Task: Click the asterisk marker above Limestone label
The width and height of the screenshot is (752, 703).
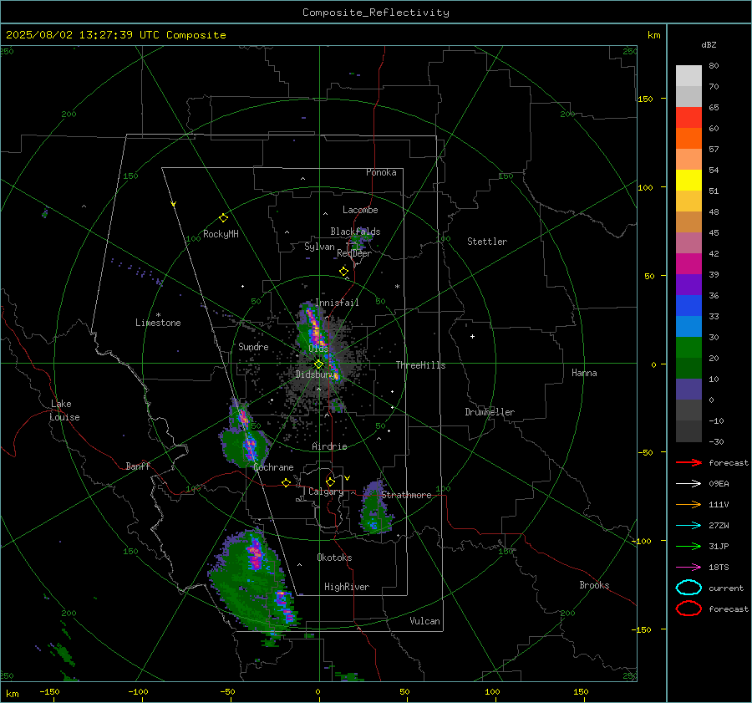Action: pos(158,315)
